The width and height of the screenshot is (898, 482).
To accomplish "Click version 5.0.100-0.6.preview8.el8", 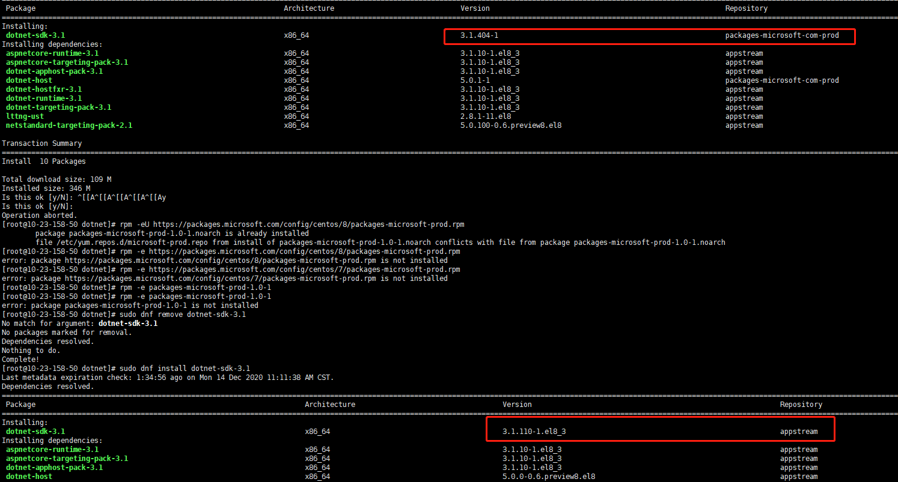I will pyautogui.click(x=511, y=125).
